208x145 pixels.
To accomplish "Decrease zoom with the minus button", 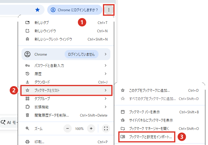I will pos(68,128).
